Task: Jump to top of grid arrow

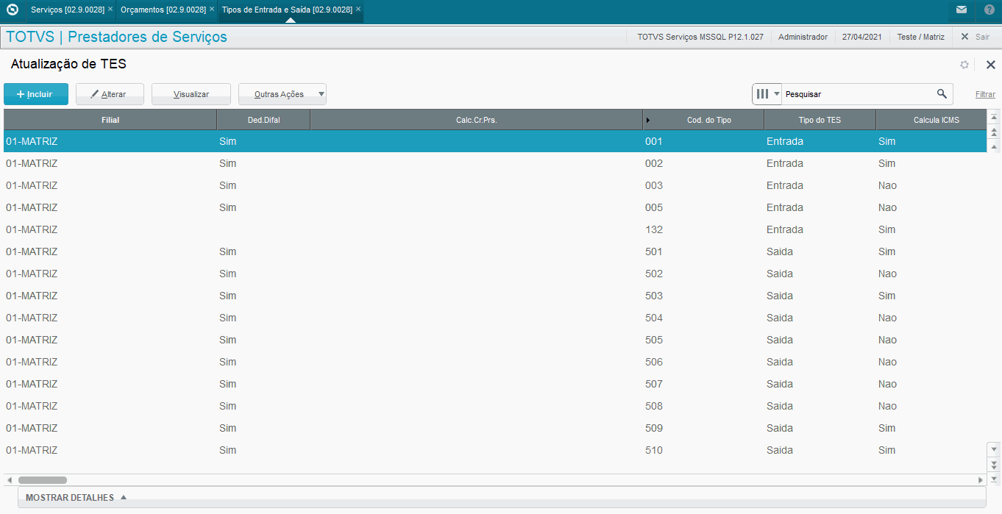Action: tap(994, 118)
